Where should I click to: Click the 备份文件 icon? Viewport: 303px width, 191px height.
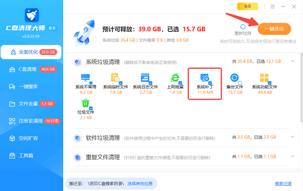[234, 78]
